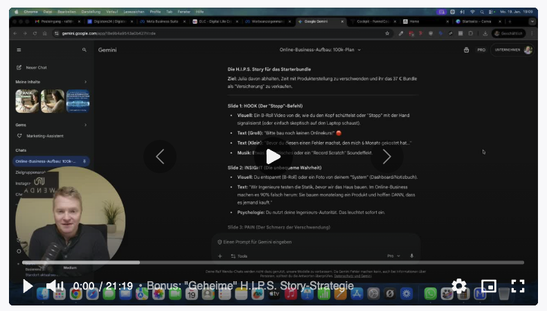Mute the video audio
This screenshot has width=547, height=311.
tap(55, 285)
